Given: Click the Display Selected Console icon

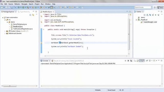Looking at the screenshot, I should click(150, 61).
